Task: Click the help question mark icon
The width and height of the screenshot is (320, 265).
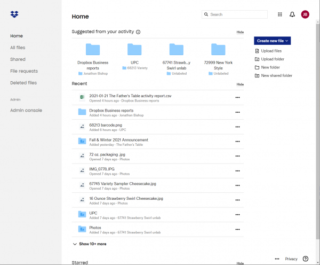Action: [306, 259]
